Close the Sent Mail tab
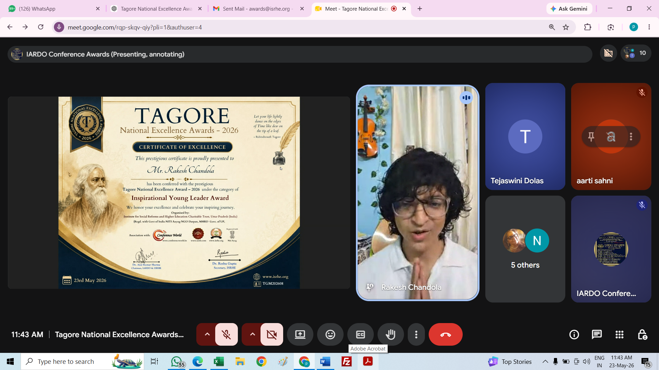This screenshot has height=370, width=659. tap(302, 9)
